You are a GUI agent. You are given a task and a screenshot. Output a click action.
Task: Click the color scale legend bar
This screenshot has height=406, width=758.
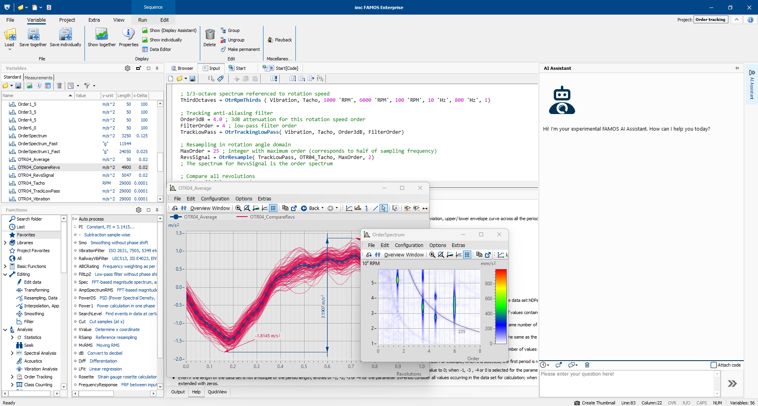(500, 306)
